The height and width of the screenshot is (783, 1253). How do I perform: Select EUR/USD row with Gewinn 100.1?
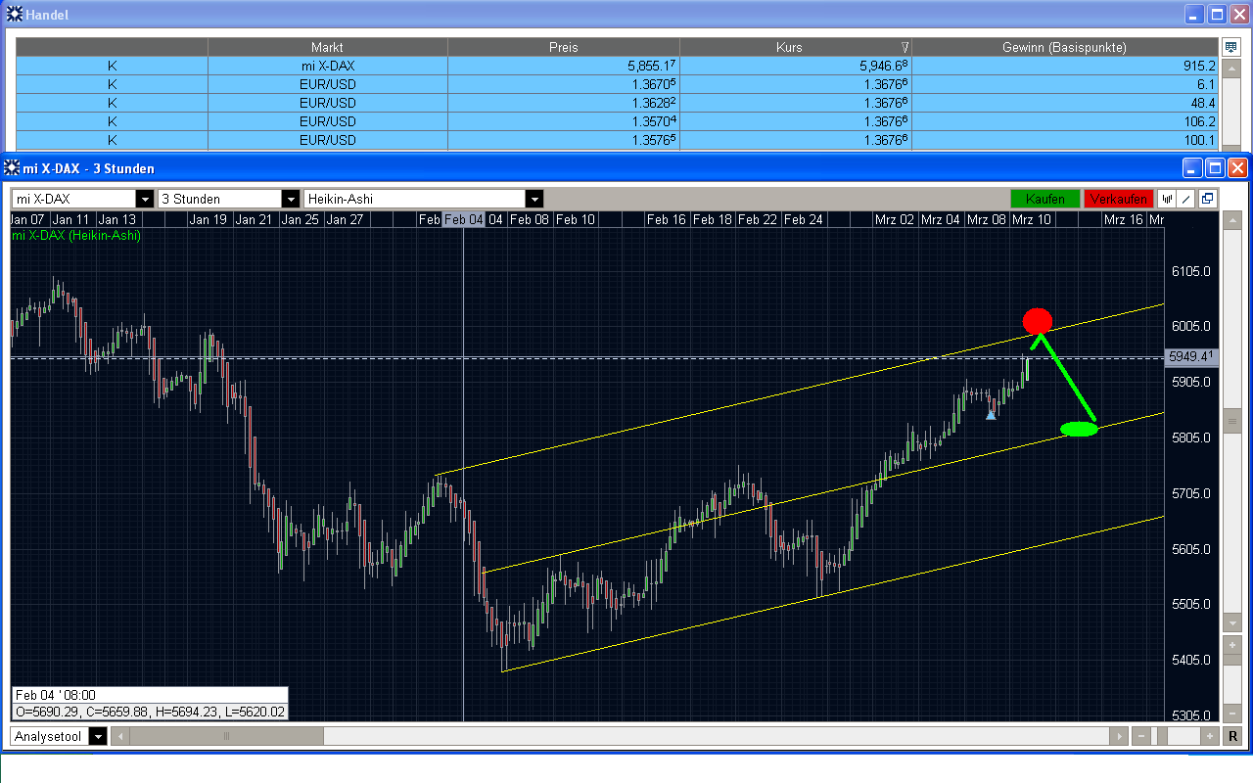[x=618, y=140]
